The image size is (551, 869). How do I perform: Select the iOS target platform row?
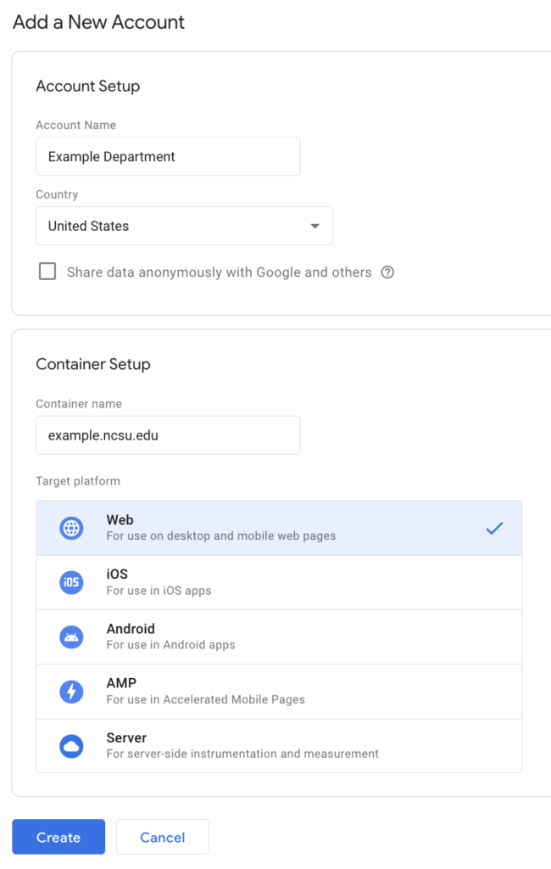[x=279, y=582]
